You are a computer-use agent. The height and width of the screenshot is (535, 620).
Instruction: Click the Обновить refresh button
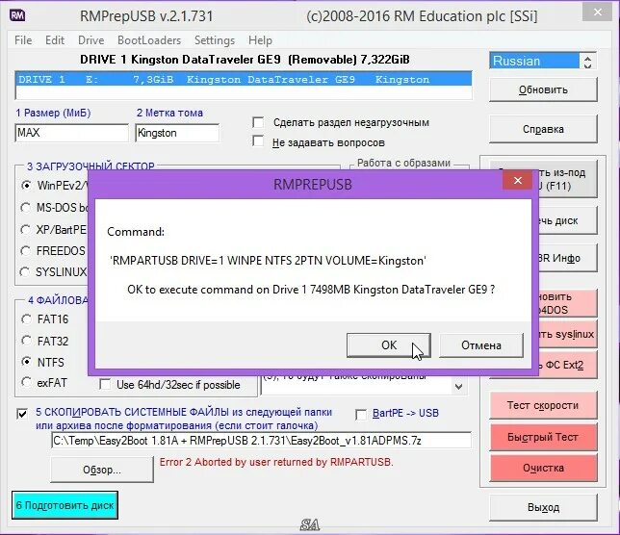tap(543, 89)
